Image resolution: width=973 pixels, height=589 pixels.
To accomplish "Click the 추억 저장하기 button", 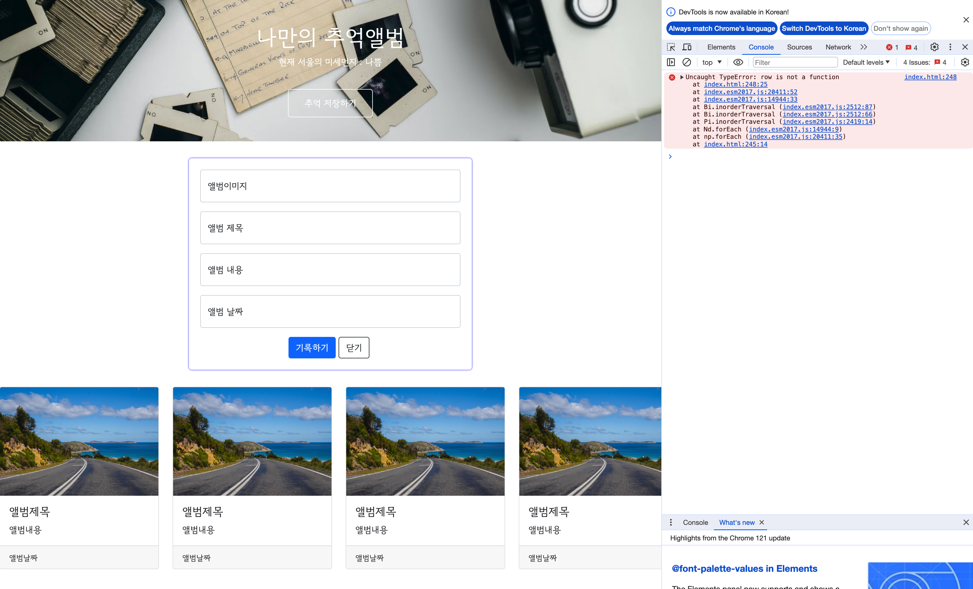I will coord(330,103).
